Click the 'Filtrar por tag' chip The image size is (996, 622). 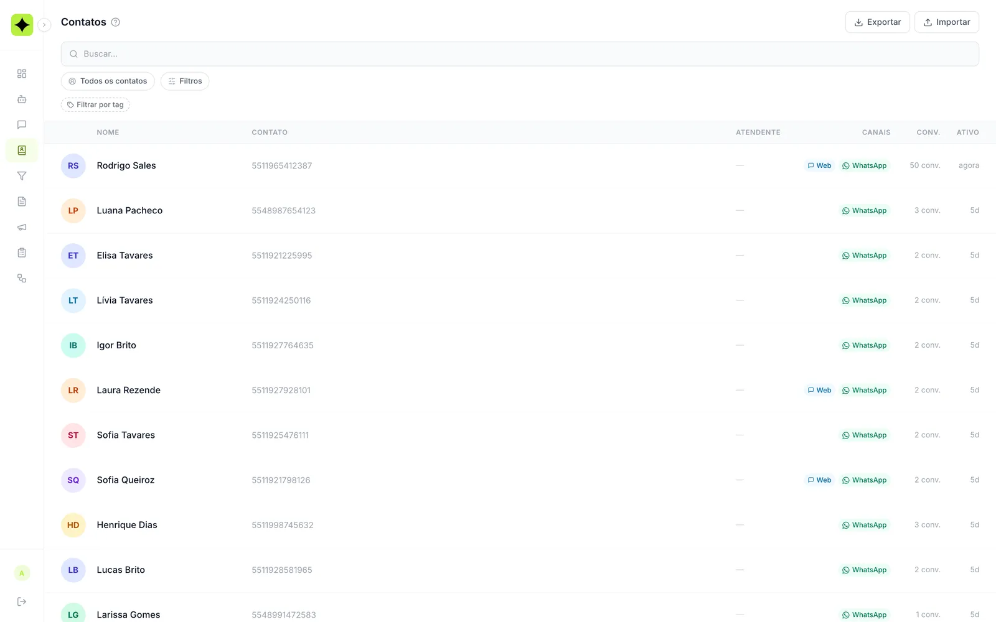point(95,105)
